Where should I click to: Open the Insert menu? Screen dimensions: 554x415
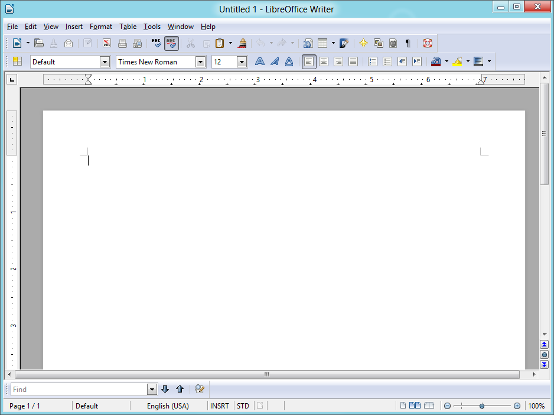pos(74,27)
